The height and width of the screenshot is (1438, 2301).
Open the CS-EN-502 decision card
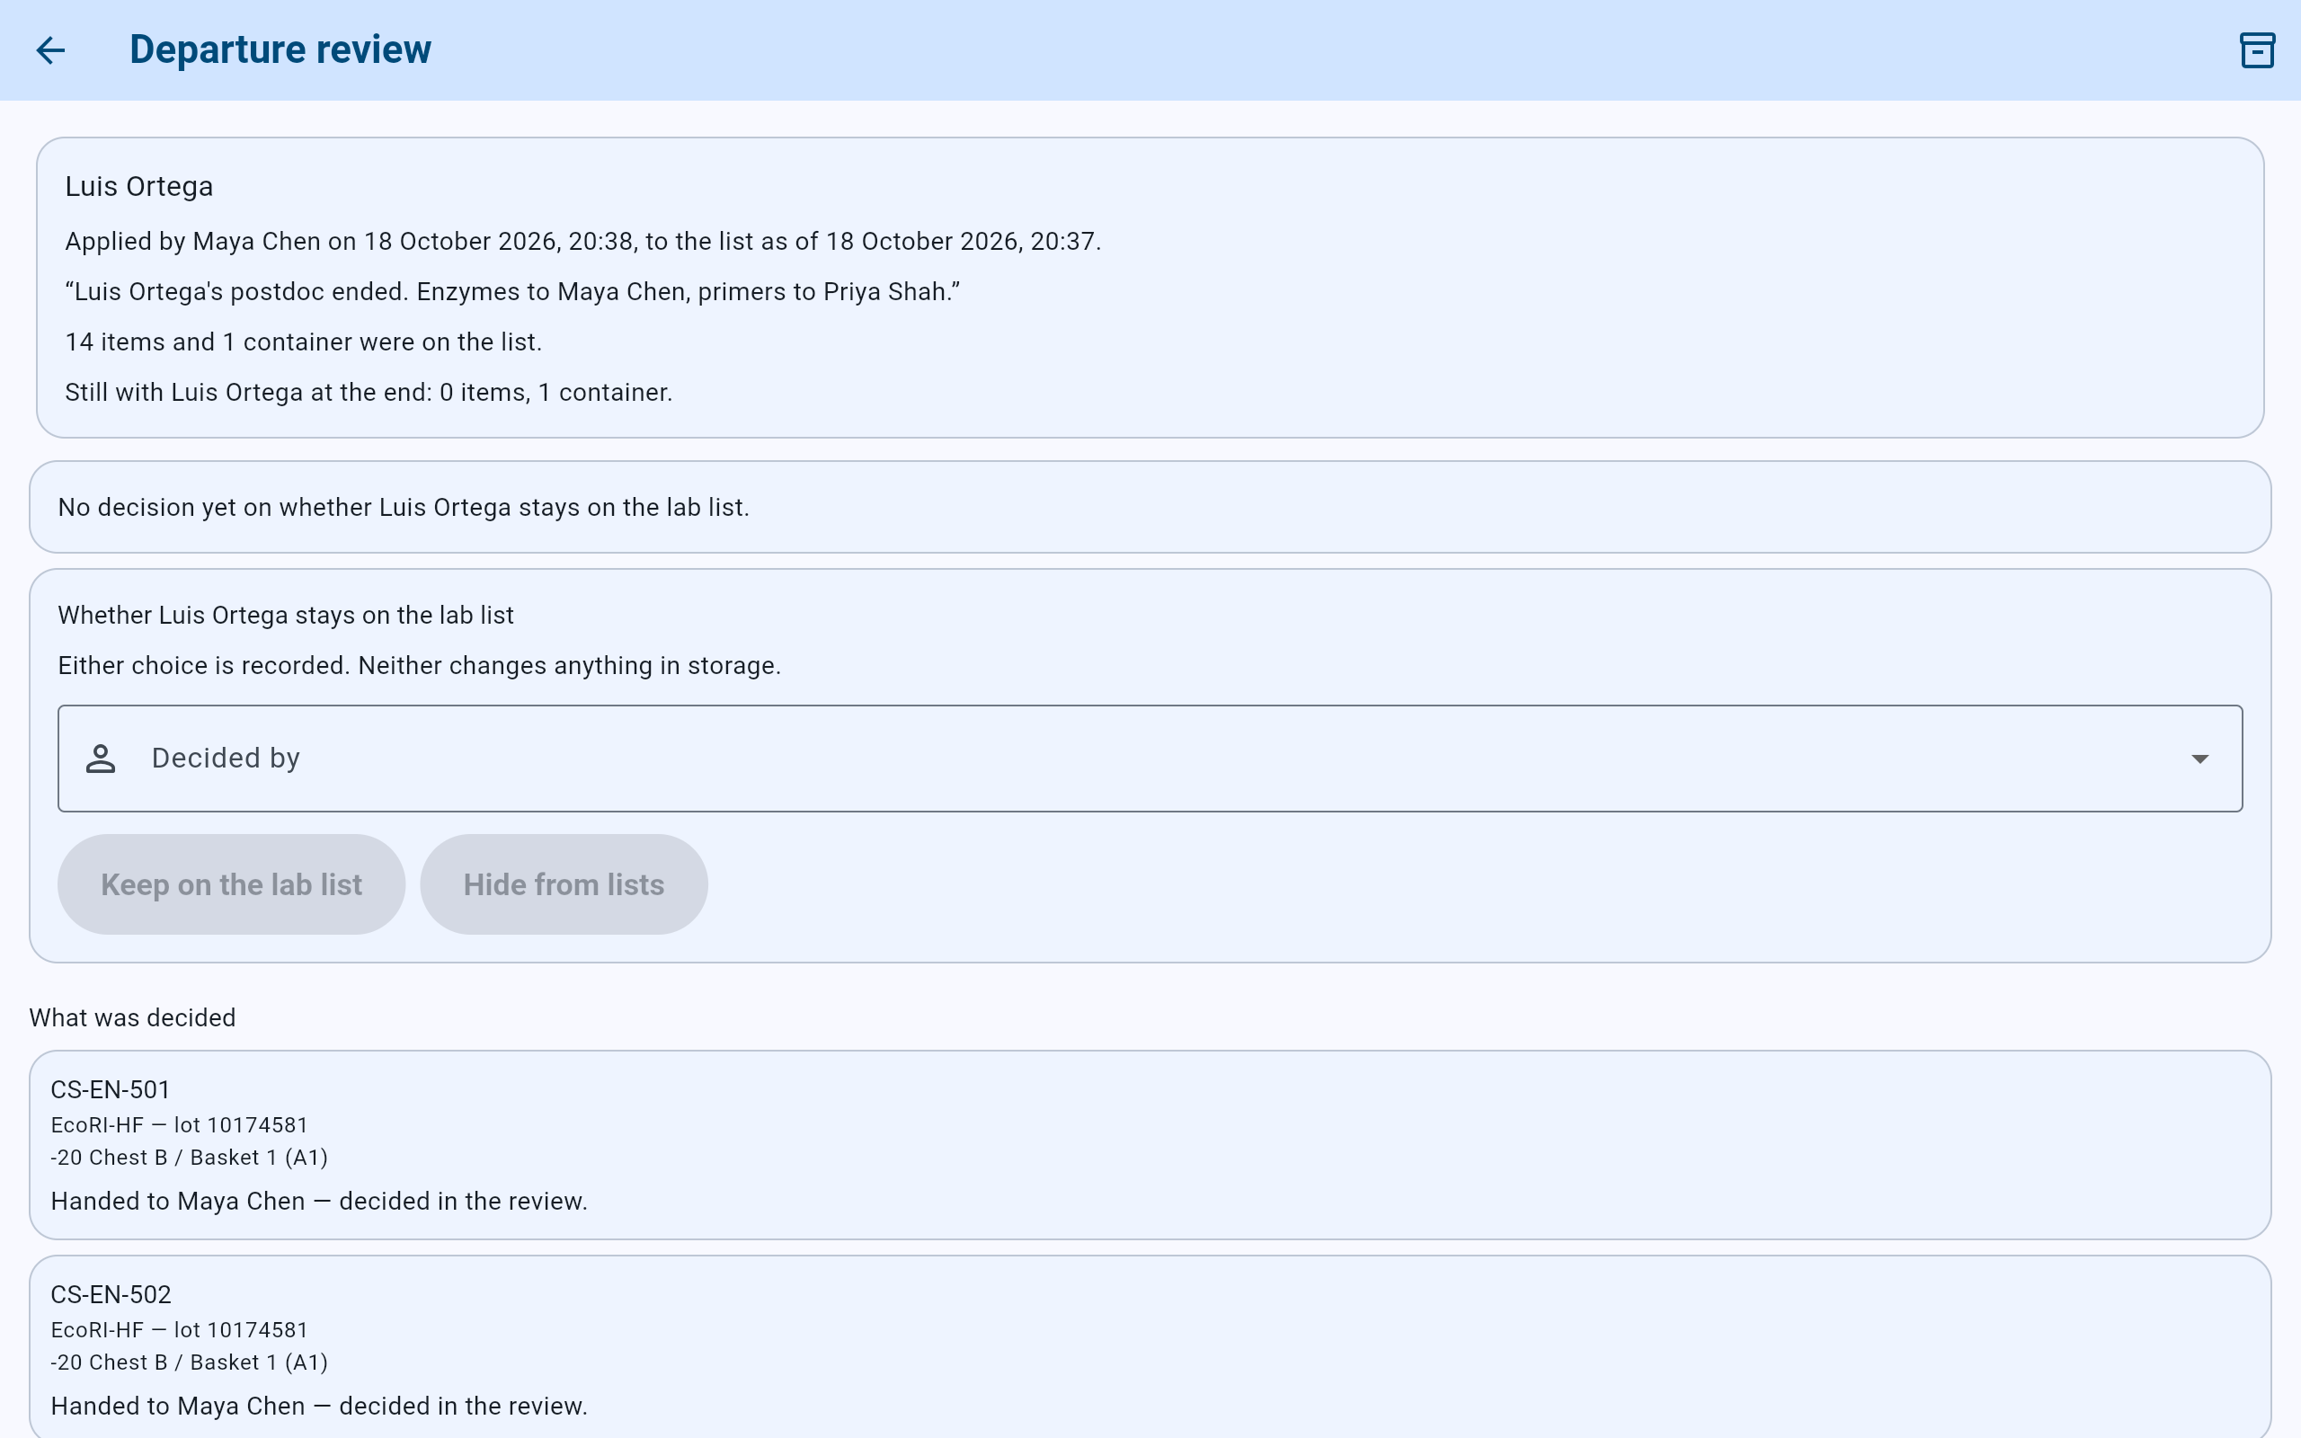coord(1150,1346)
